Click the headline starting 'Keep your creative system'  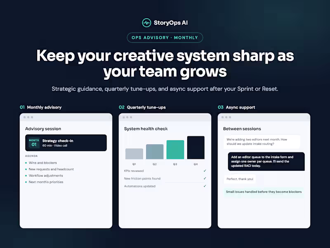click(165, 64)
